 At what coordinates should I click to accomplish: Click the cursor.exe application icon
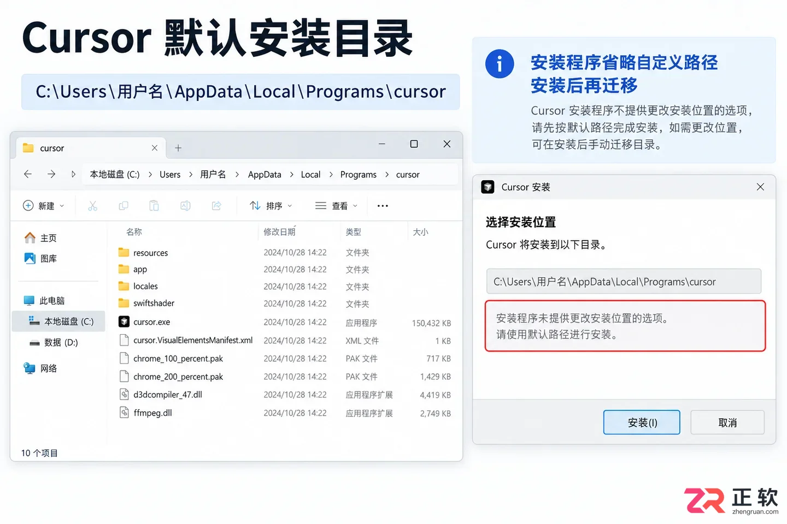[x=124, y=321]
